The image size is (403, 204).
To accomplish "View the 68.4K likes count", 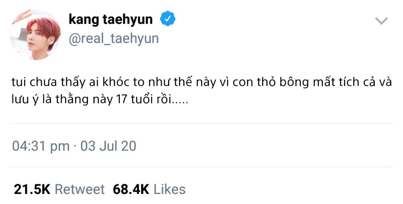I will point(131,189).
